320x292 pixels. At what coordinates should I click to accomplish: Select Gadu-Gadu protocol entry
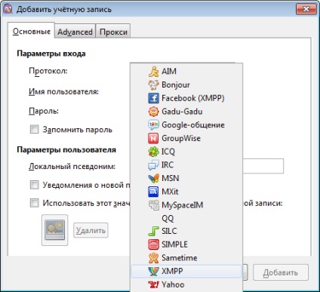point(186,112)
